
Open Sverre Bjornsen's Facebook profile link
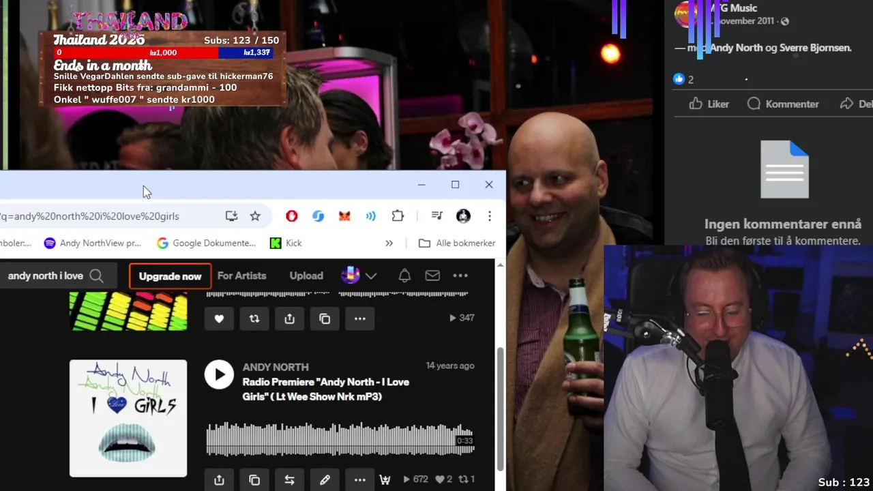pyautogui.click(x=816, y=48)
